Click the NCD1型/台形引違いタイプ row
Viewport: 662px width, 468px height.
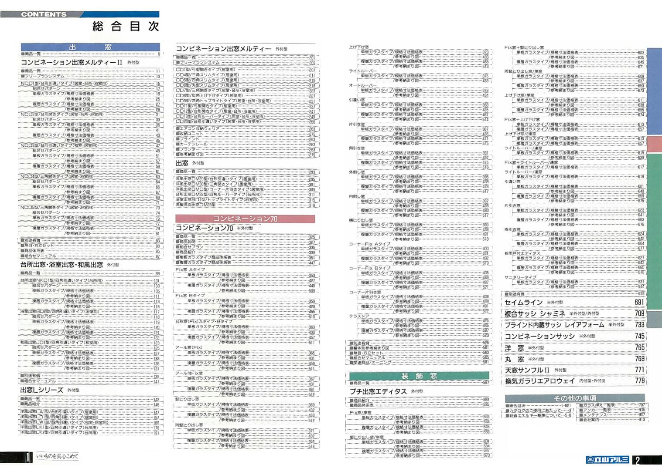tap(90, 83)
